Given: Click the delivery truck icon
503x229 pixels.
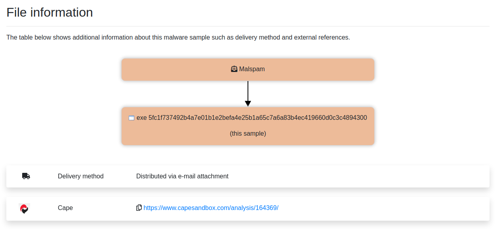Looking at the screenshot, I should pyautogui.click(x=26, y=176).
